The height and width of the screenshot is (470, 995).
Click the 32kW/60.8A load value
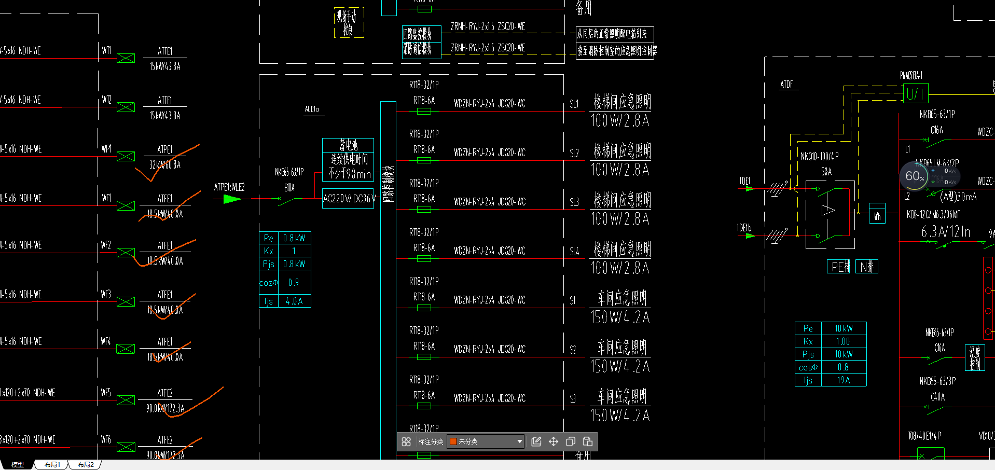pos(165,164)
